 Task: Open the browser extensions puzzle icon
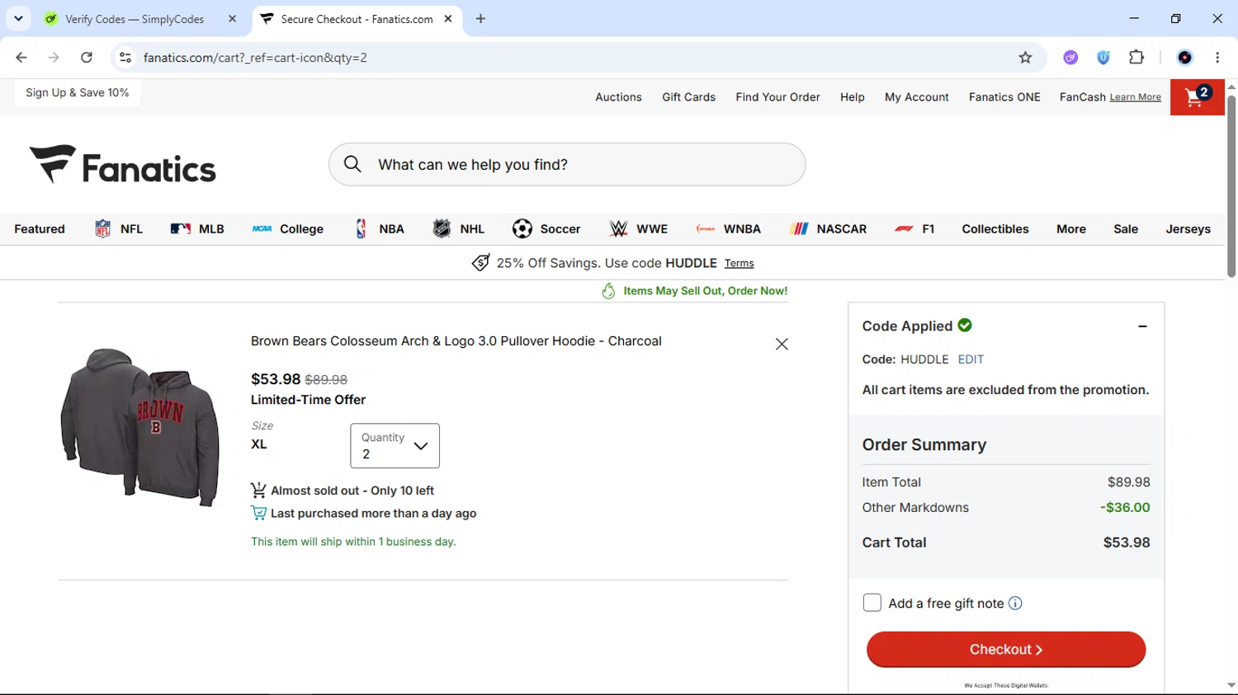click(x=1136, y=58)
